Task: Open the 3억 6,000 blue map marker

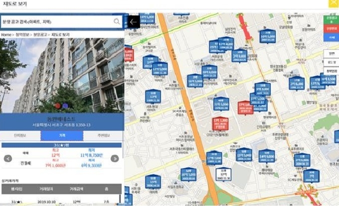Action: 297,83
